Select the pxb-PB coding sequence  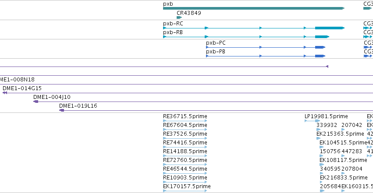click(266, 56)
